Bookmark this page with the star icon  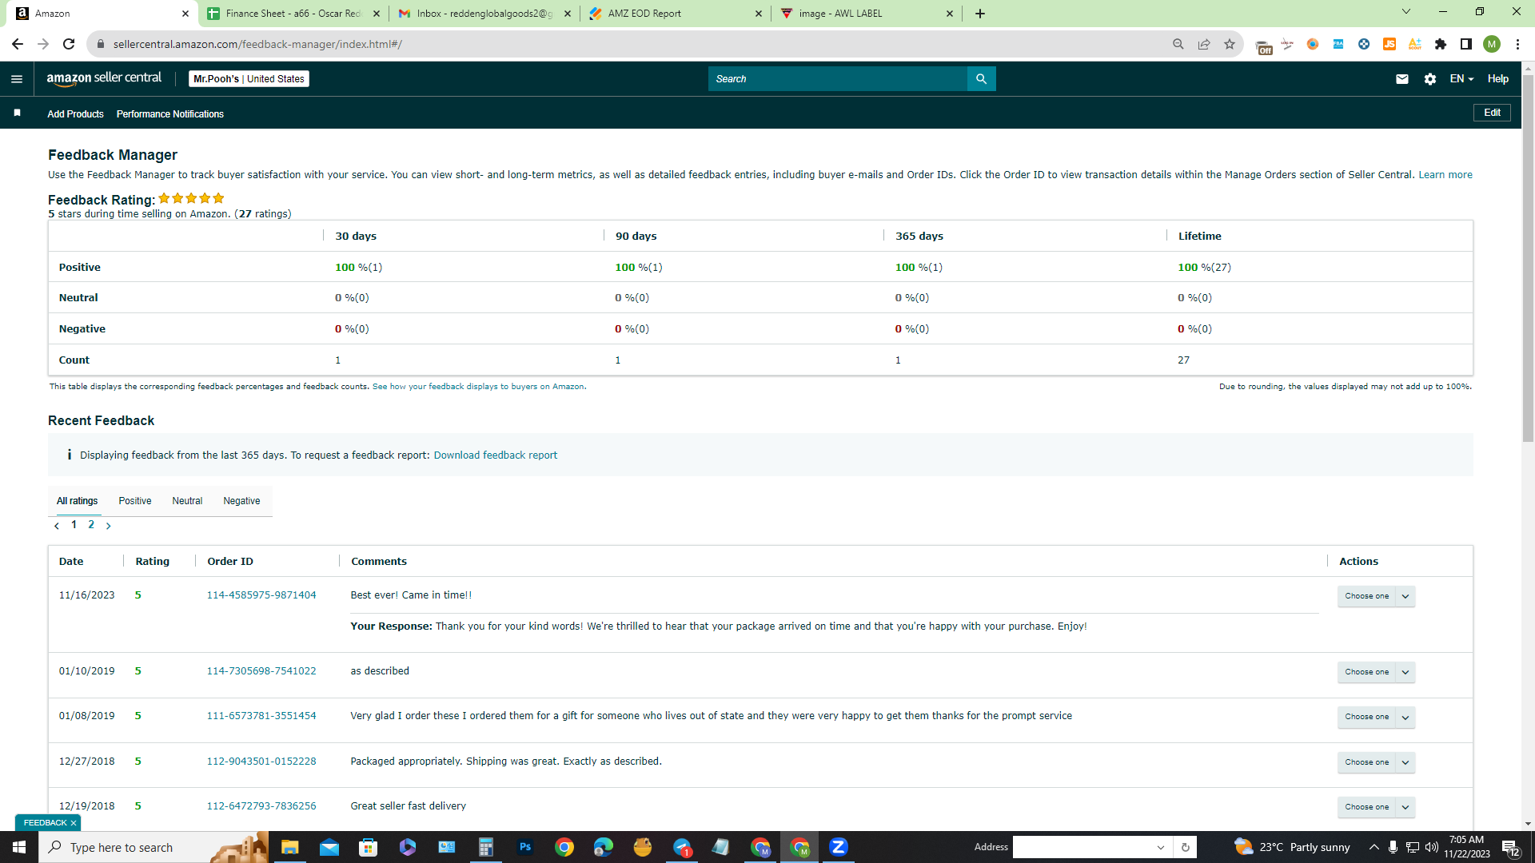pos(1230,44)
